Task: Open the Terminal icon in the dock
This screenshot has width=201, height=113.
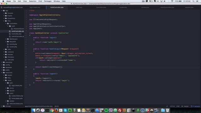Action: tap(92, 110)
